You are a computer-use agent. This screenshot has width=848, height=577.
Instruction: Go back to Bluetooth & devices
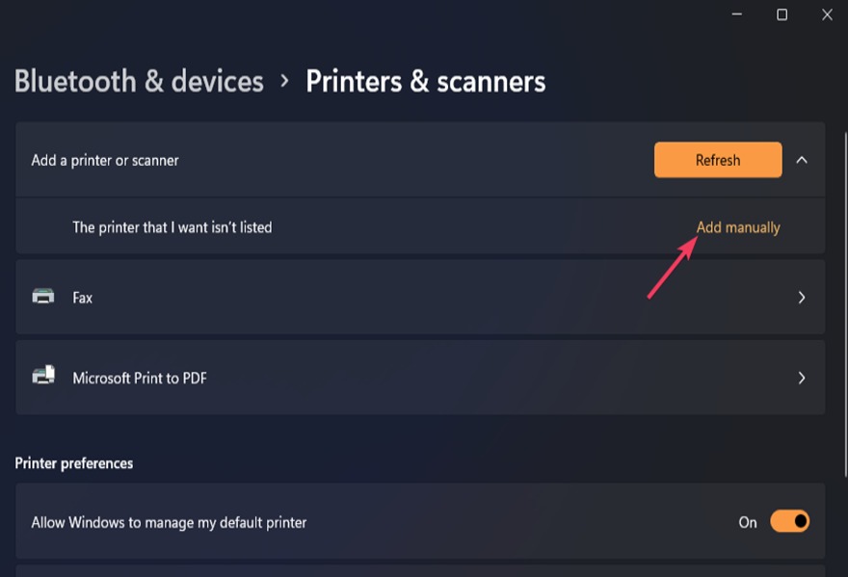tap(138, 81)
